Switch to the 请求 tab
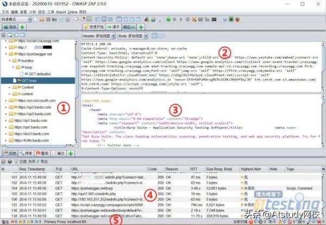 point(114,27)
